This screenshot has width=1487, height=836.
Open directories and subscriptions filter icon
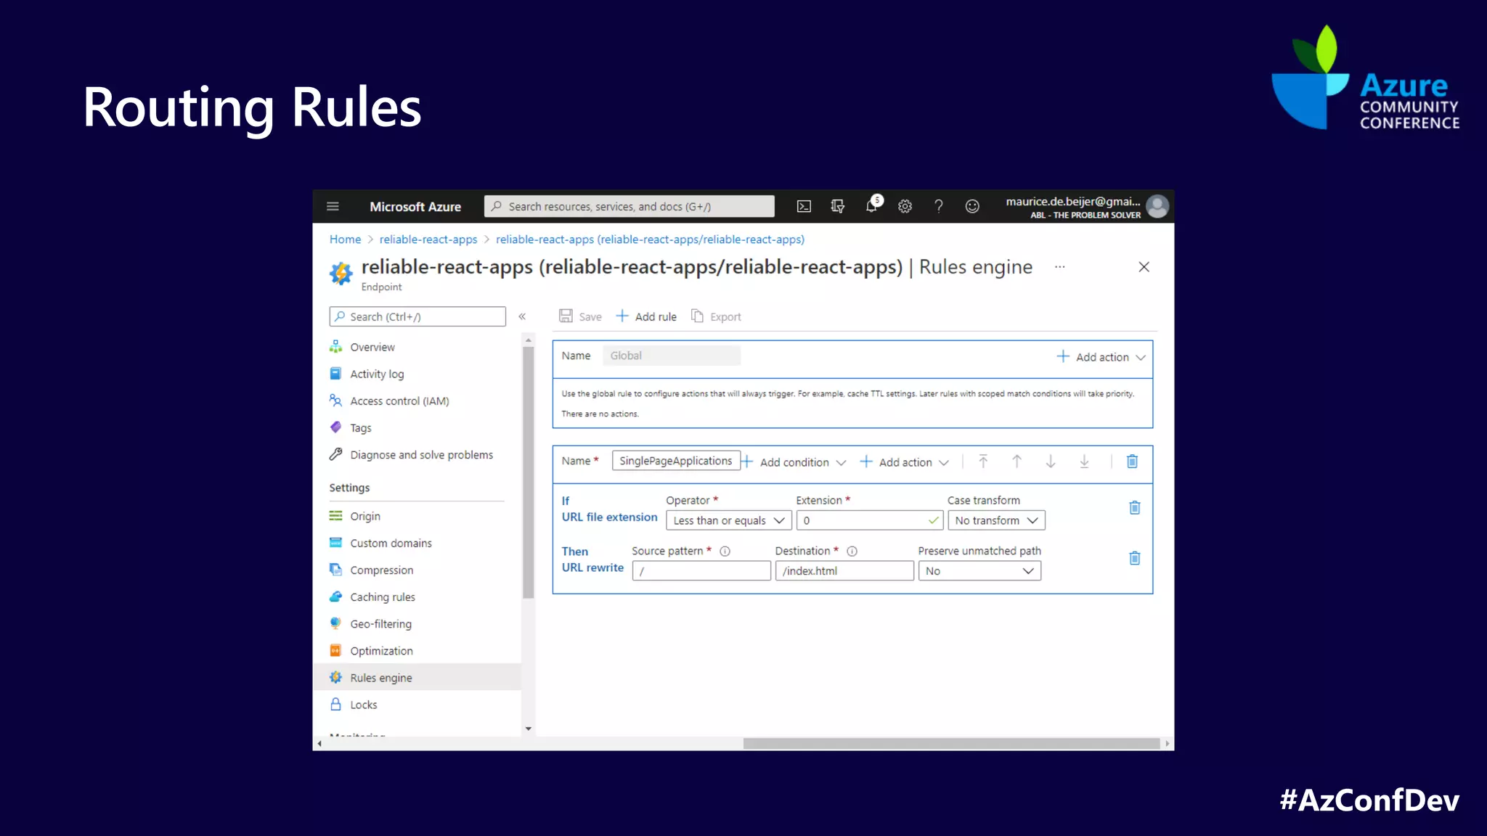(837, 207)
